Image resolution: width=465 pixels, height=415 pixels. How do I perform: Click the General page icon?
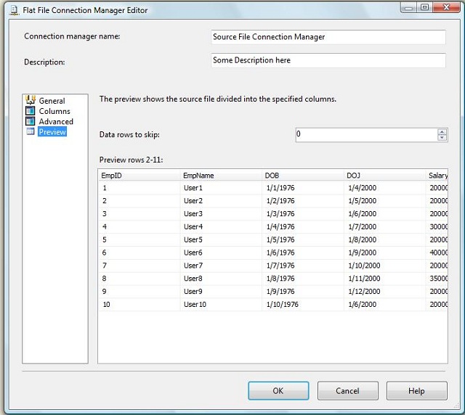(31, 100)
